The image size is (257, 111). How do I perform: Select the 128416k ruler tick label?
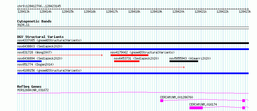[90, 12]
